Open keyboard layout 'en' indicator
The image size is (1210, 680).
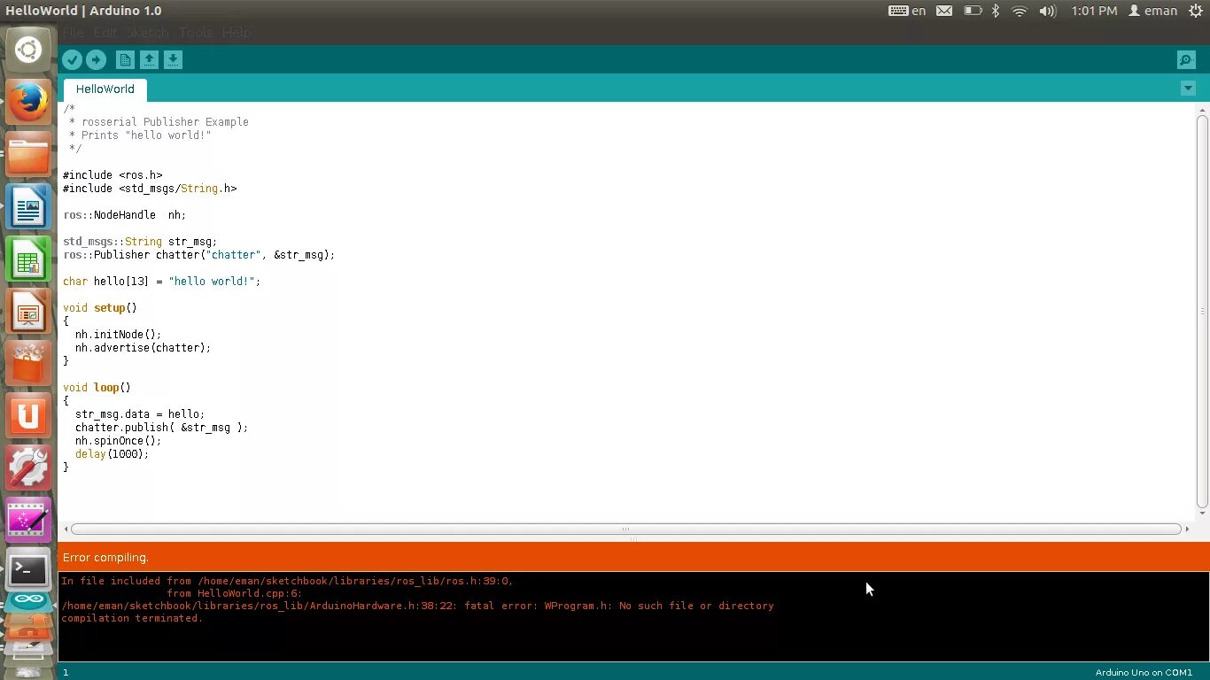(907, 11)
